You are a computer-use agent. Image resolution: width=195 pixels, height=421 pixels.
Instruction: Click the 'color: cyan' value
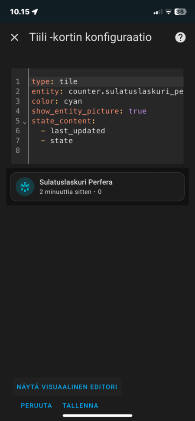[x=73, y=101]
